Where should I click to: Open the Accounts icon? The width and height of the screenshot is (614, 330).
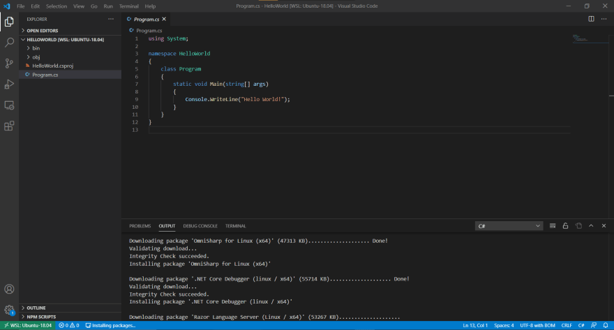pos(9,290)
